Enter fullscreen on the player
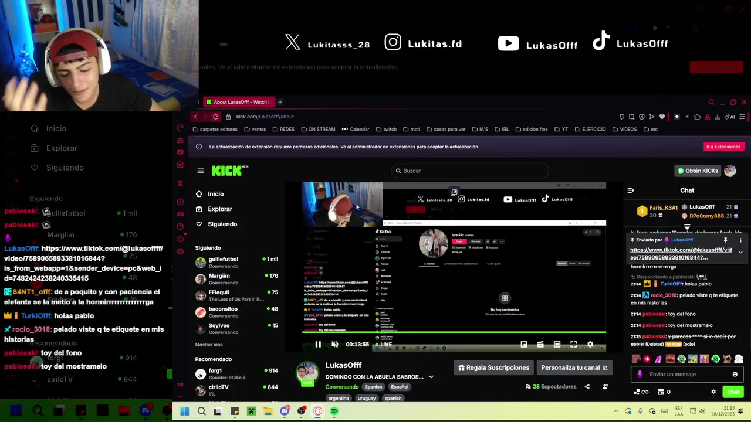Viewport: 751px width, 422px height. (573, 345)
